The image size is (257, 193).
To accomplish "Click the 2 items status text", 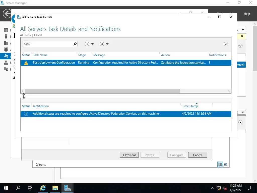I will 41,164.
